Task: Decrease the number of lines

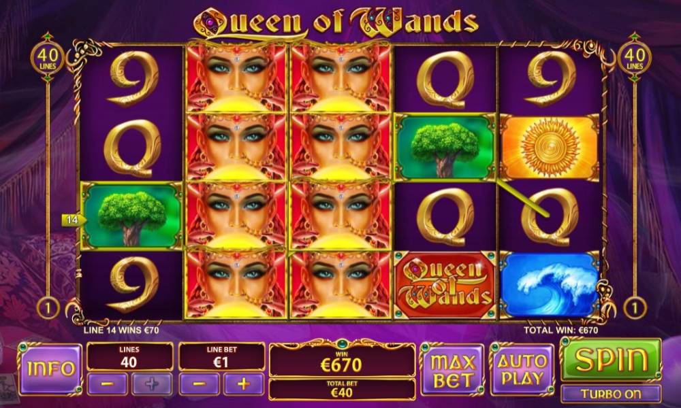Action: [x=108, y=384]
